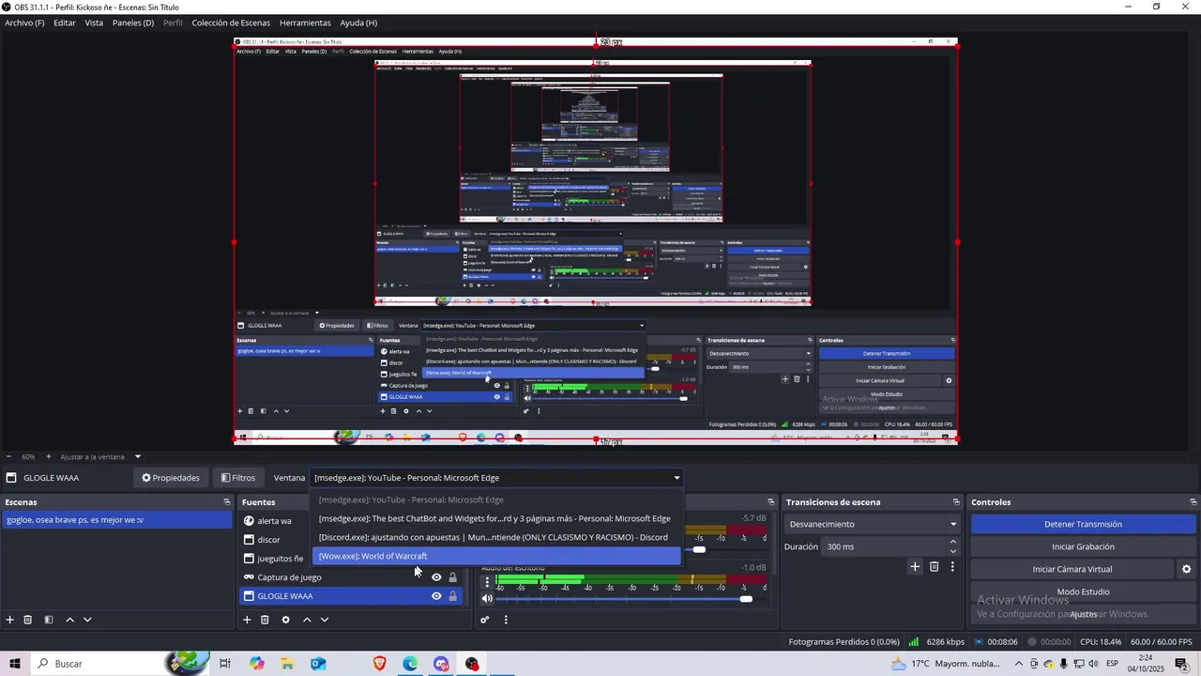Move scene up in Escenas toolbar
The height and width of the screenshot is (676, 1201).
click(69, 620)
